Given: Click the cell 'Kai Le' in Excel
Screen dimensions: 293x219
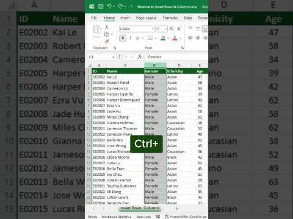Looking at the screenshot, I should coord(125,77).
